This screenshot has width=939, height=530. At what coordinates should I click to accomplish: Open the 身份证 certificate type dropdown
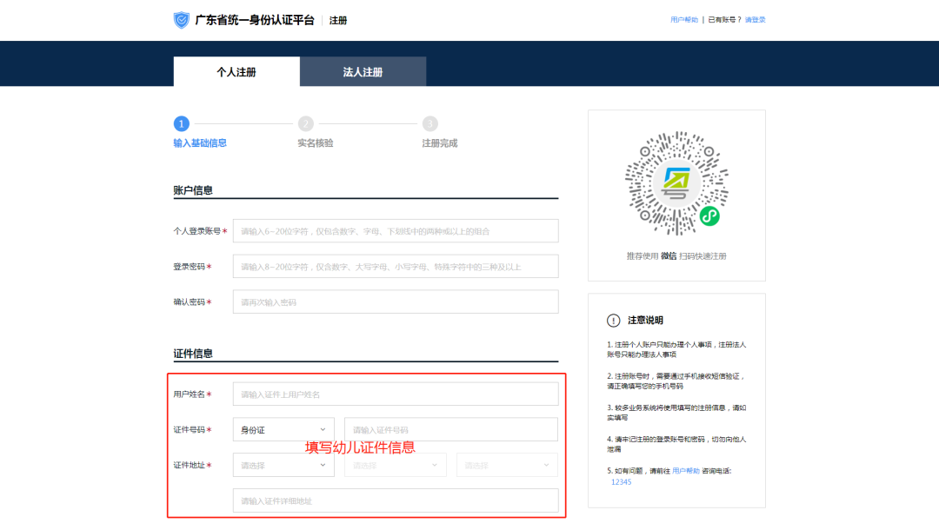tap(283, 430)
